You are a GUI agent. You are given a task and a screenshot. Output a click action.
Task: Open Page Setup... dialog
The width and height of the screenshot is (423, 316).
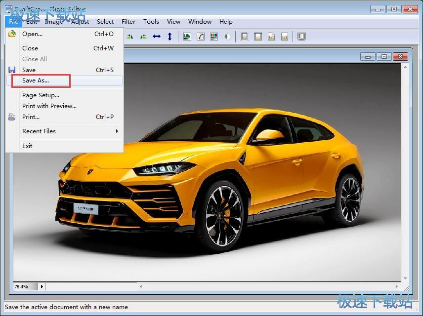tap(65, 95)
